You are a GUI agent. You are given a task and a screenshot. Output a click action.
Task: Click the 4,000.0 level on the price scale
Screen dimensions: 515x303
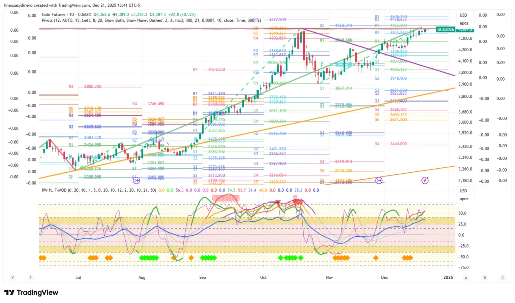[466, 73]
